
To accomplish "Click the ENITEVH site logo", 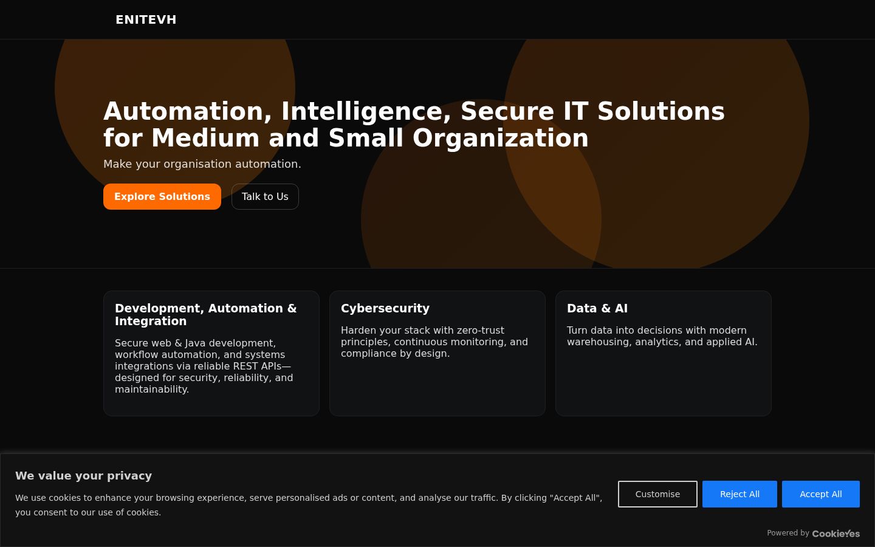I will click(146, 19).
